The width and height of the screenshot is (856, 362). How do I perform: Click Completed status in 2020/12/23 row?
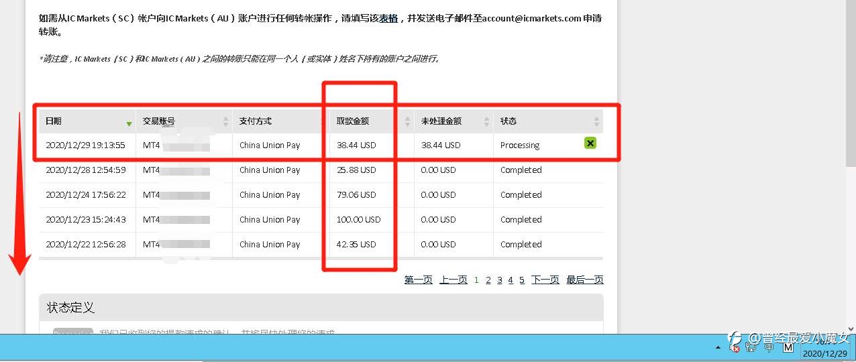pyautogui.click(x=521, y=220)
